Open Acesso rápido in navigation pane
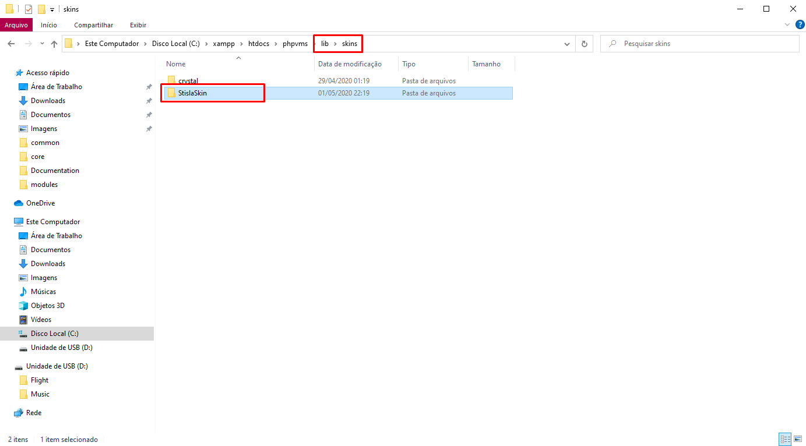 pyautogui.click(x=47, y=73)
